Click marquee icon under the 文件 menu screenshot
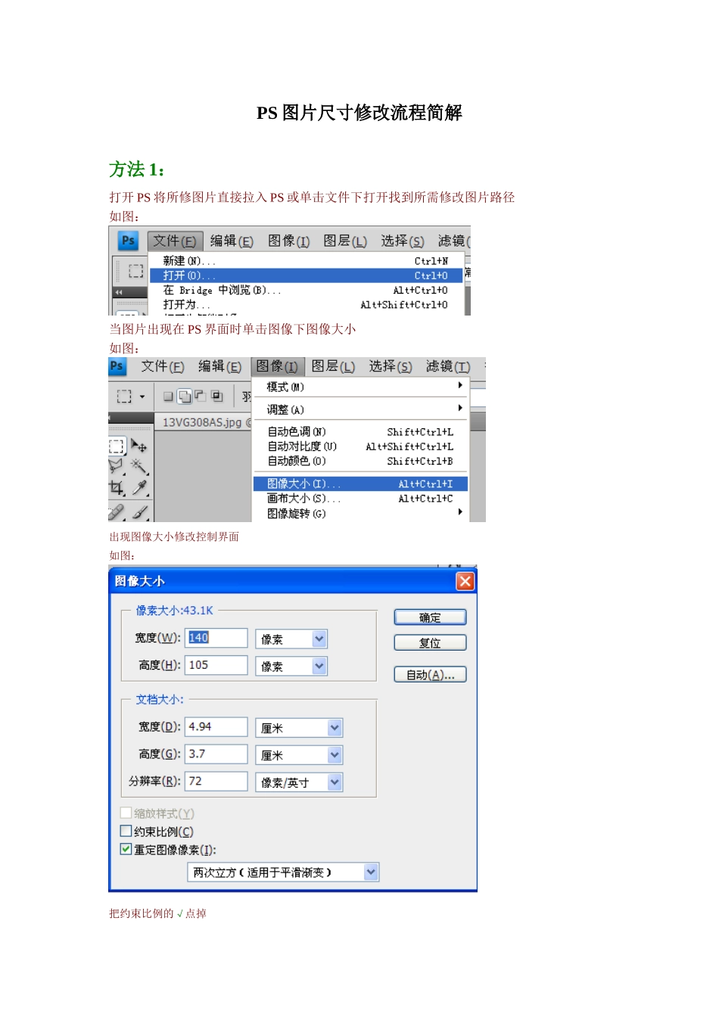 (x=136, y=271)
